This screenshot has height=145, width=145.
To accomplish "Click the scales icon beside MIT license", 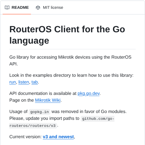I will (38, 8).
